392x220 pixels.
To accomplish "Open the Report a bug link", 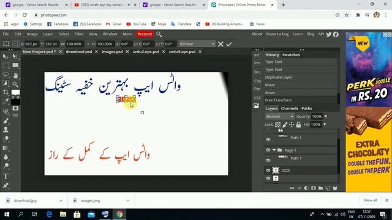I will (277, 34).
